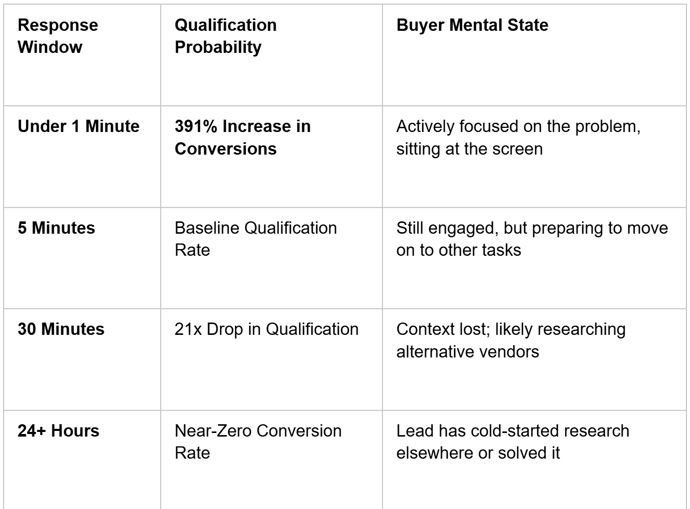The height and width of the screenshot is (509, 690).
Task: Click the Still engaged, but preparing cell
Action: [x=532, y=239]
